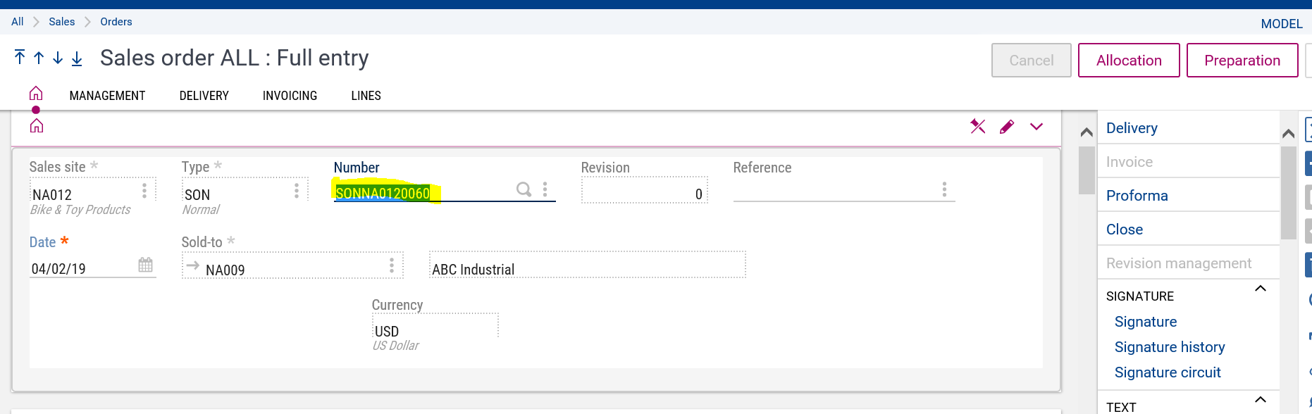This screenshot has width=1312, height=414.
Task: Open Sold-to field actions menu
Action: pos(392,265)
